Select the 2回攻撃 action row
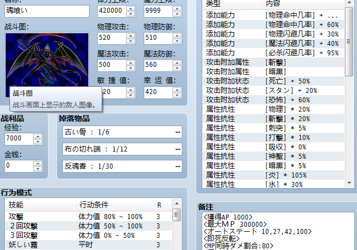The height and width of the screenshot is (250, 357). [x=89, y=226]
